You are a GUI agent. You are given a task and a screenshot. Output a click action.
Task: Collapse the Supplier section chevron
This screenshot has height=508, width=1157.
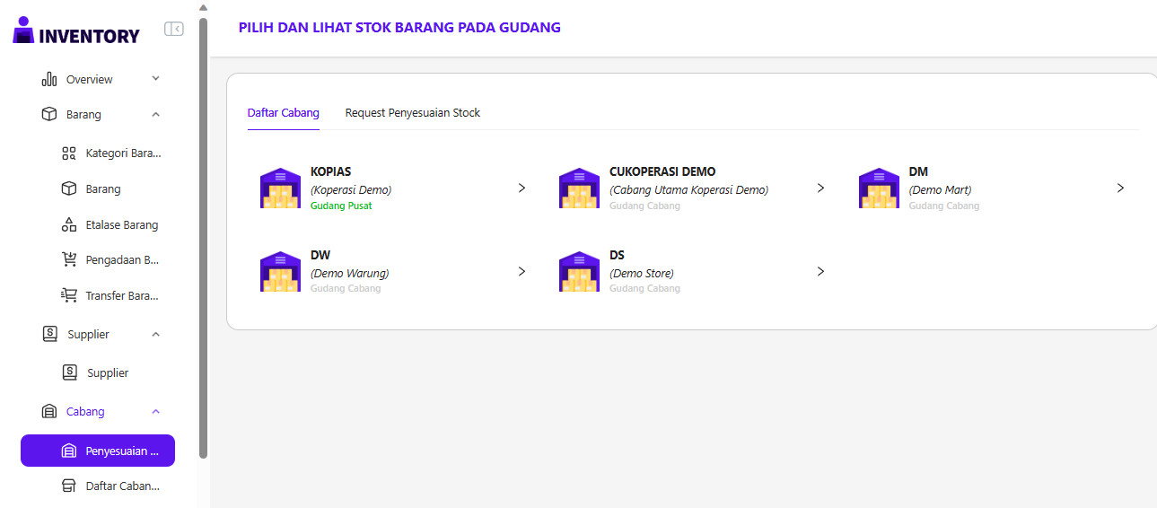[x=155, y=335]
